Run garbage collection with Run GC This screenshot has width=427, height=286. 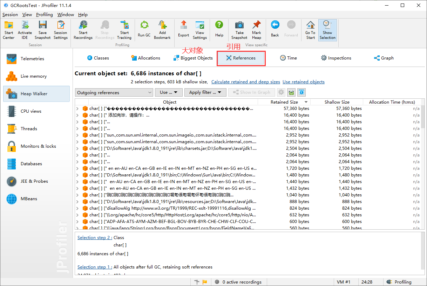144,29
